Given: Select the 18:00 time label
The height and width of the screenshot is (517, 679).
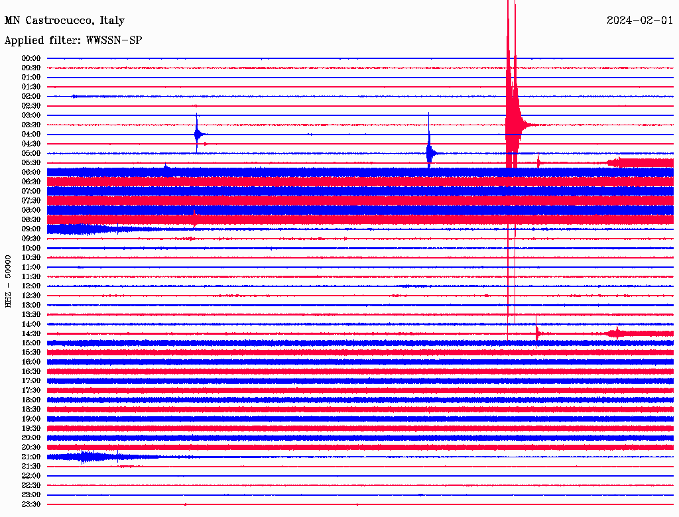Looking at the screenshot, I should click(x=31, y=400).
